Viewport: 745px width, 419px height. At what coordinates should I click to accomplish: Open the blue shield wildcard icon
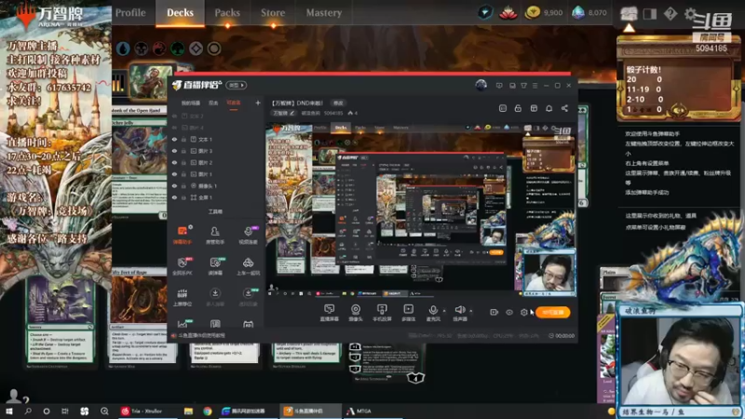(485, 13)
